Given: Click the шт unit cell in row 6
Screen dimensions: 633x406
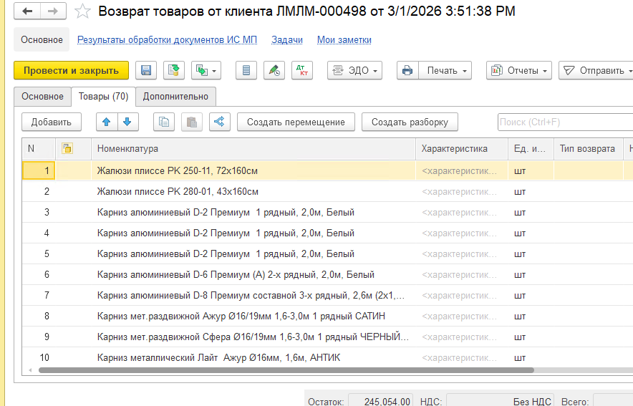Looking at the screenshot, I should pos(531,275).
